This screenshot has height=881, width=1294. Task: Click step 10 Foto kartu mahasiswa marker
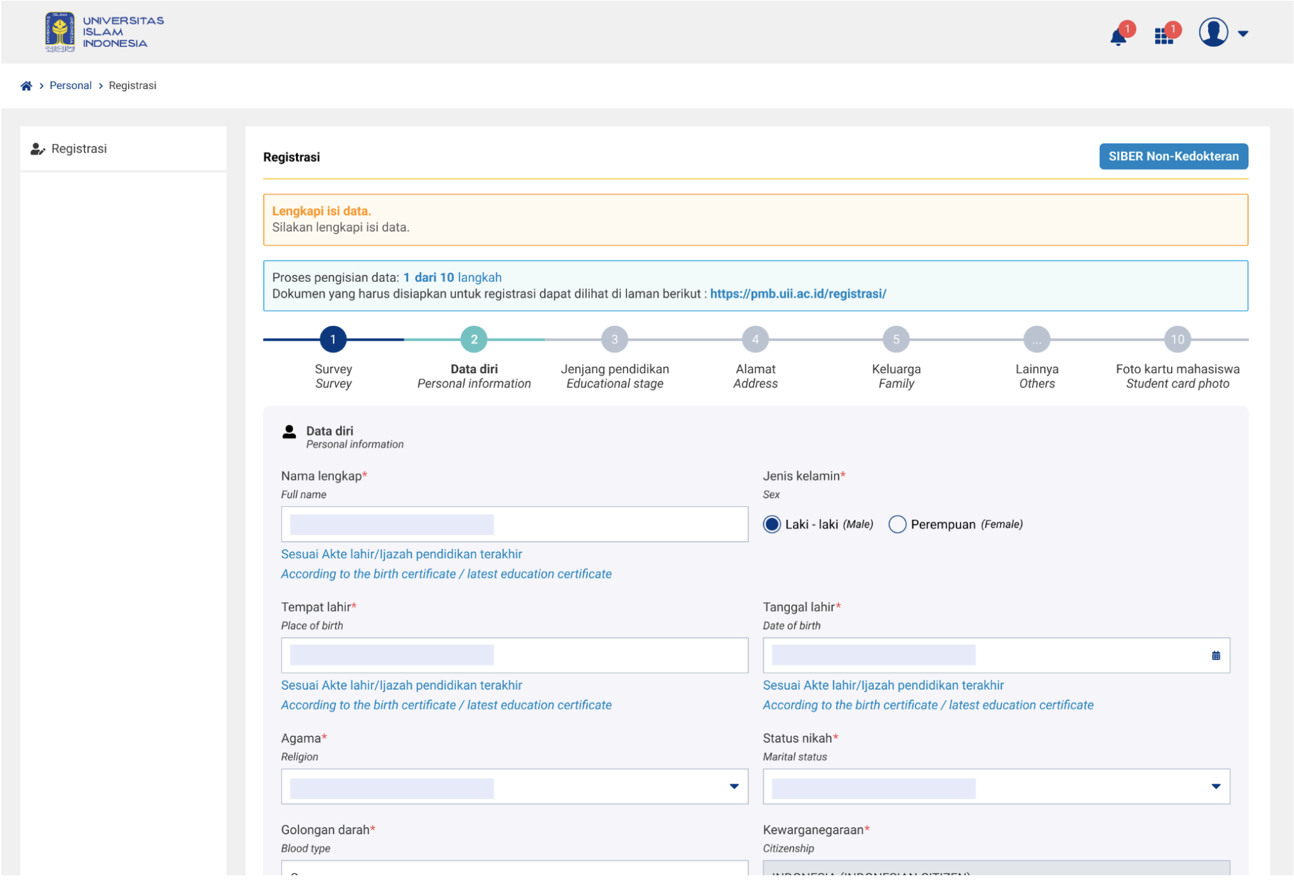[x=1177, y=339]
